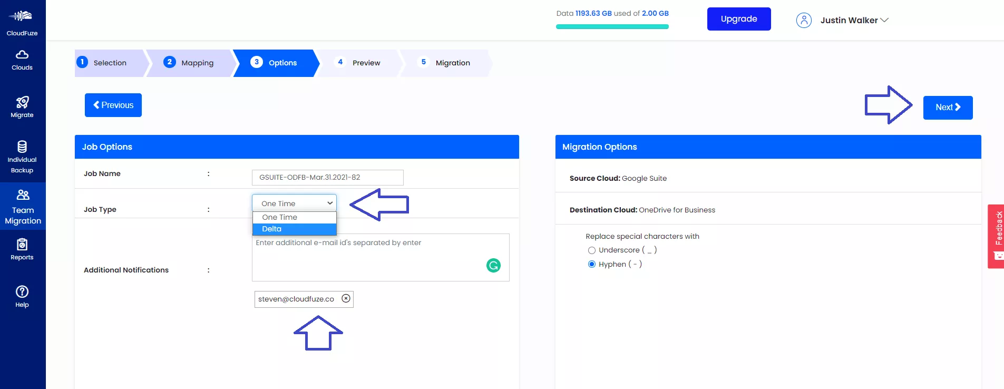This screenshot has width=1004, height=389.
Task: Click the Next button
Action: (x=948, y=108)
